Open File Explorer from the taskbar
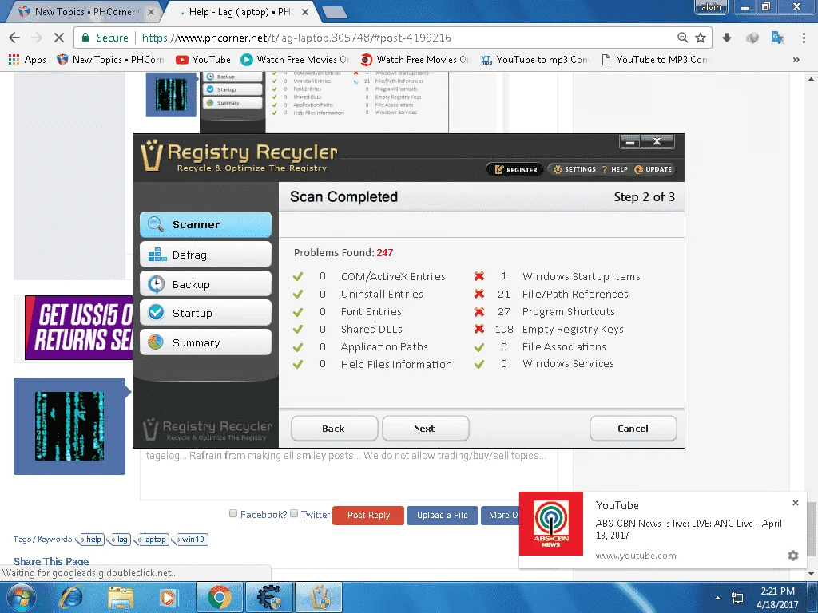The height and width of the screenshot is (613, 818). (121, 597)
